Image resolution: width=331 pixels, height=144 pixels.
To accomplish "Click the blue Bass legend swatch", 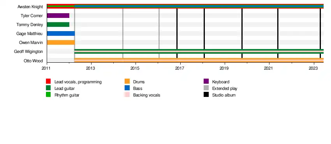I will pyautogui.click(x=127, y=88).
